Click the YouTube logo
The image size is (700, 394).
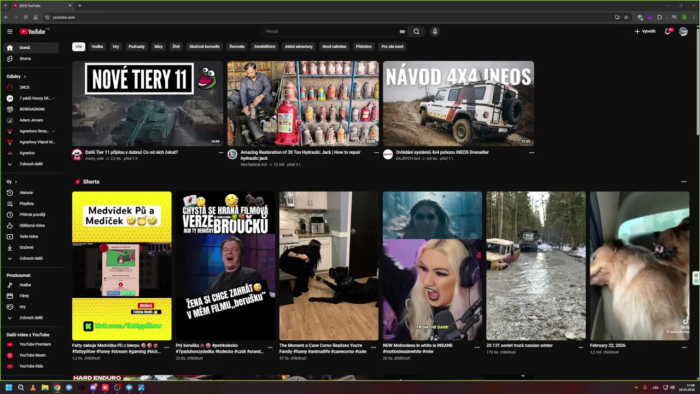click(33, 31)
